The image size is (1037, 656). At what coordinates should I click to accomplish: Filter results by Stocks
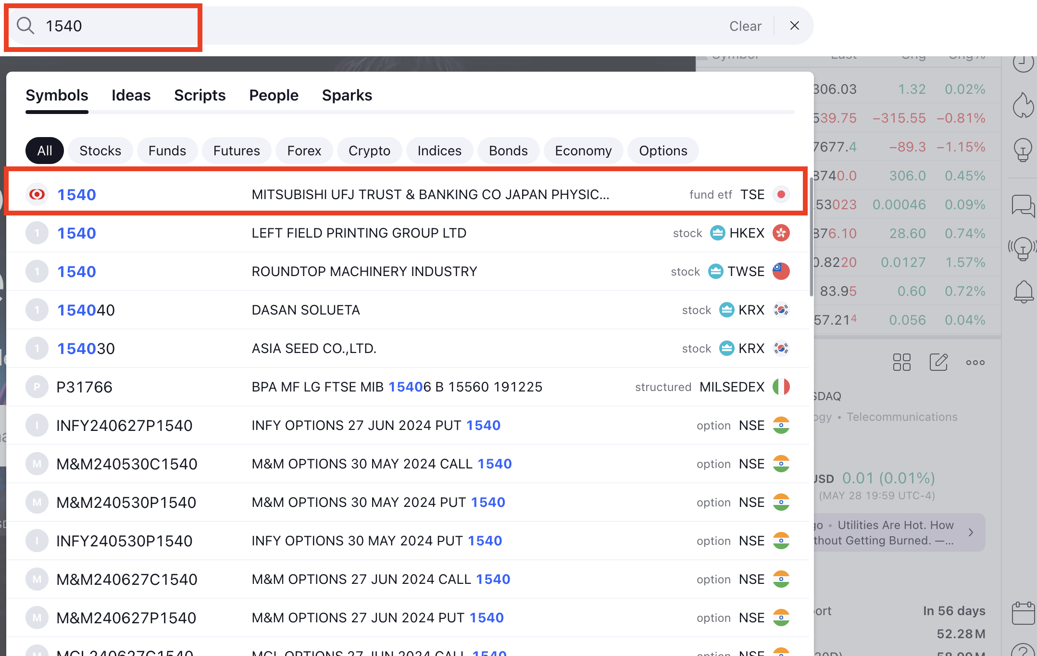(x=100, y=151)
